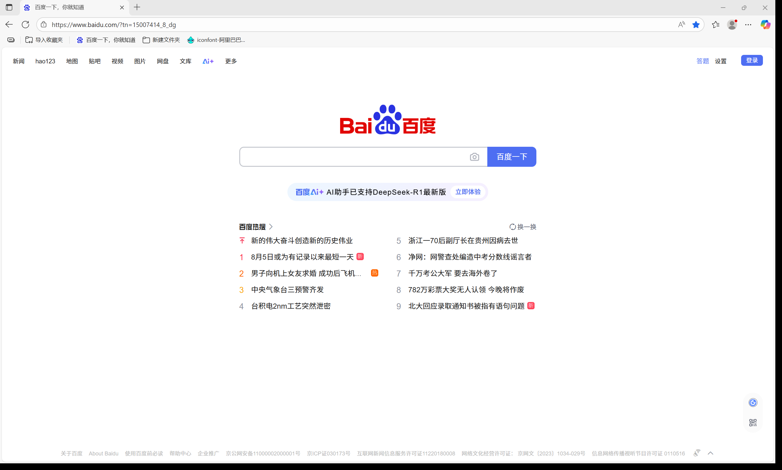Open 782万彩票大奖无人认领 item
The image size is (782, 470).
[466, 290]
